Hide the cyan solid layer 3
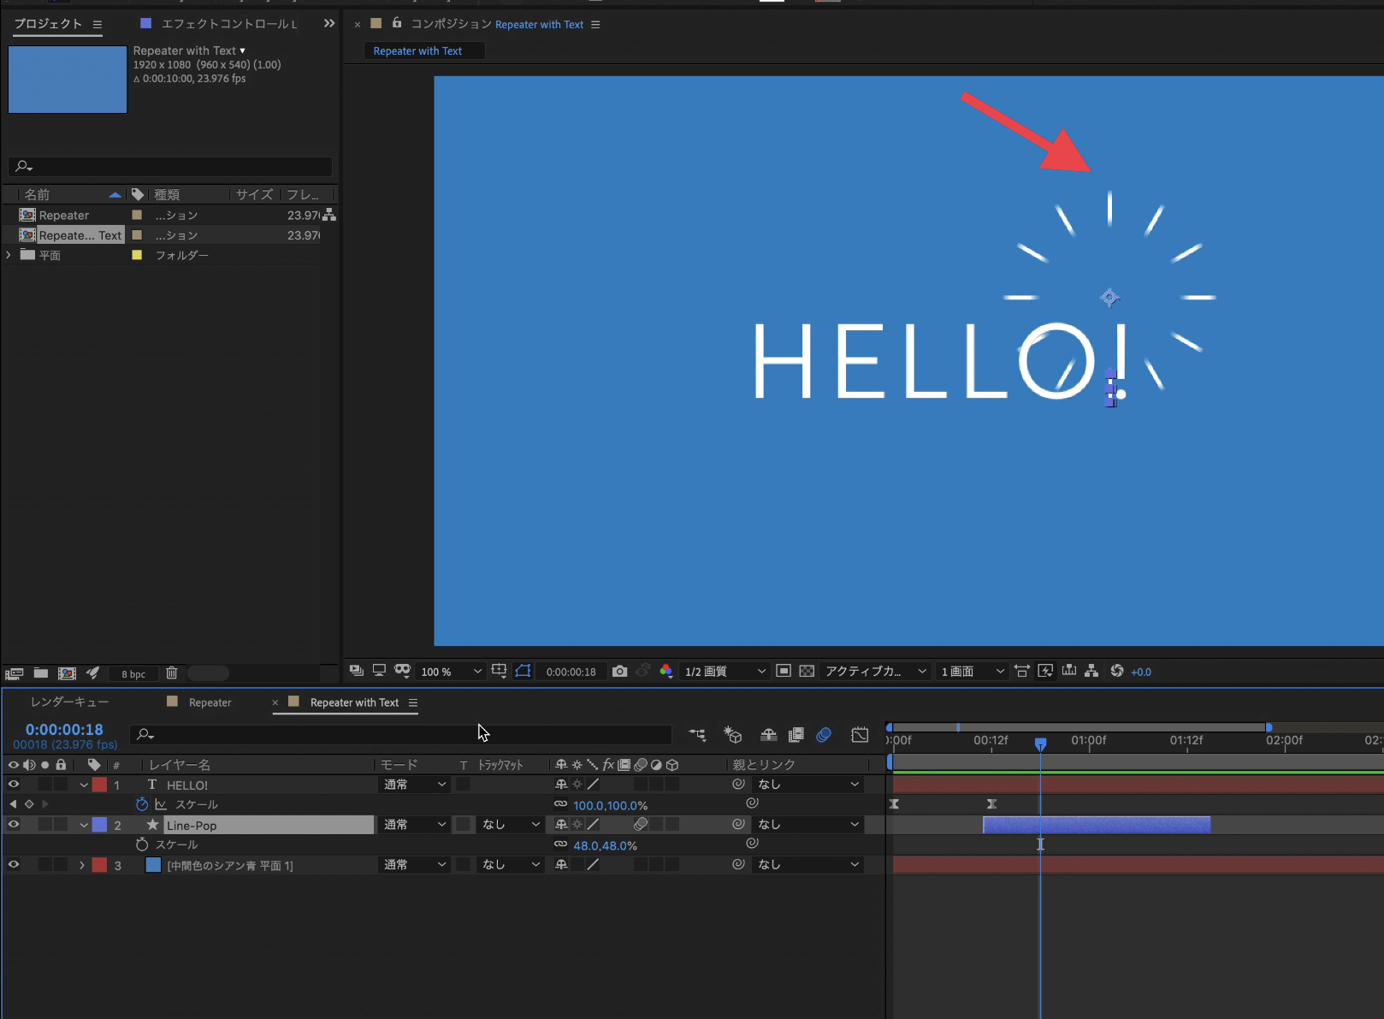1384x1019 pixels. (x=14, y=865)
